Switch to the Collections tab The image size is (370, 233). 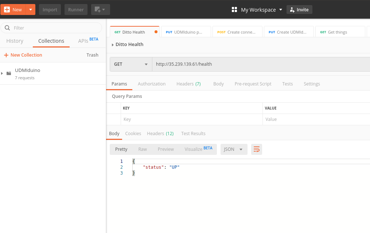click(51, 41)
